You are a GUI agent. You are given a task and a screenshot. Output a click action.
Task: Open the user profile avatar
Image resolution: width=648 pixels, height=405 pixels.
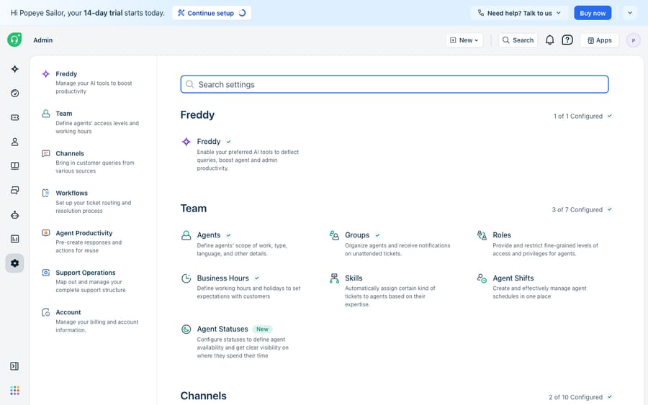[633, 40]
